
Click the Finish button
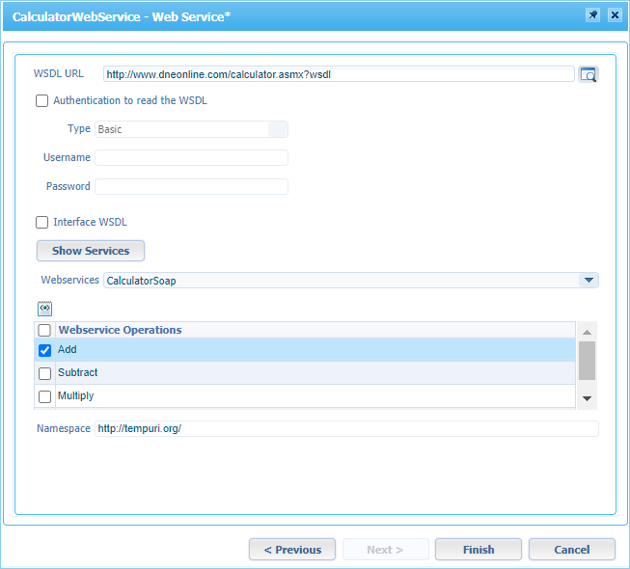point(479,550)
